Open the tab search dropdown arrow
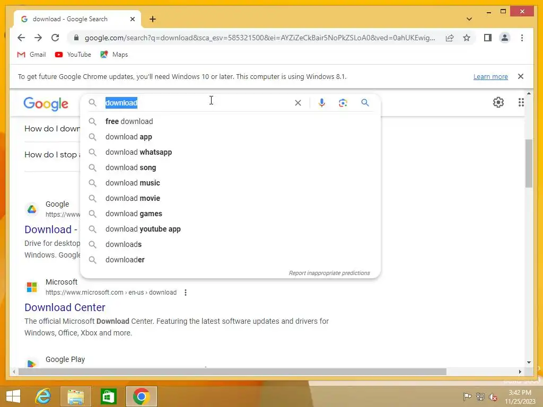The image size is (543, 407). [469, 19]
